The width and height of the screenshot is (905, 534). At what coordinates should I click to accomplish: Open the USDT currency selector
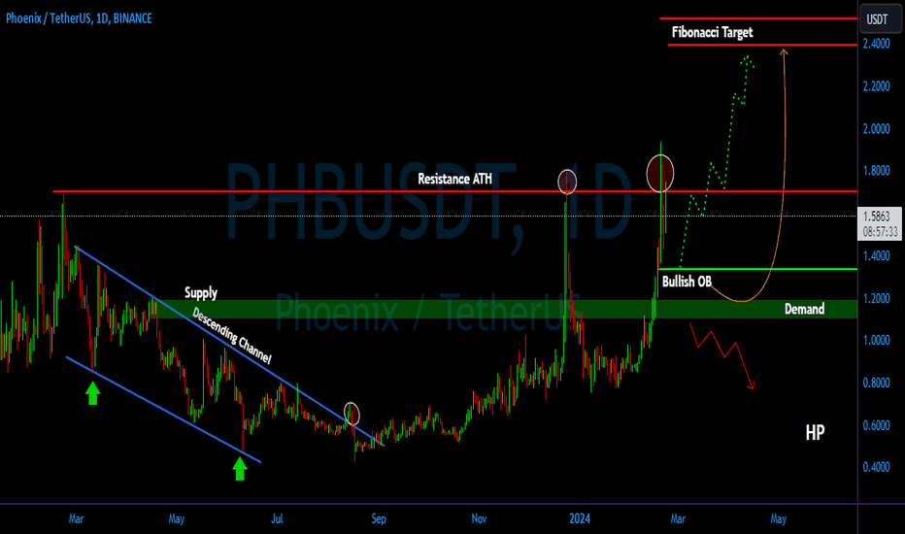pos(879,19)
